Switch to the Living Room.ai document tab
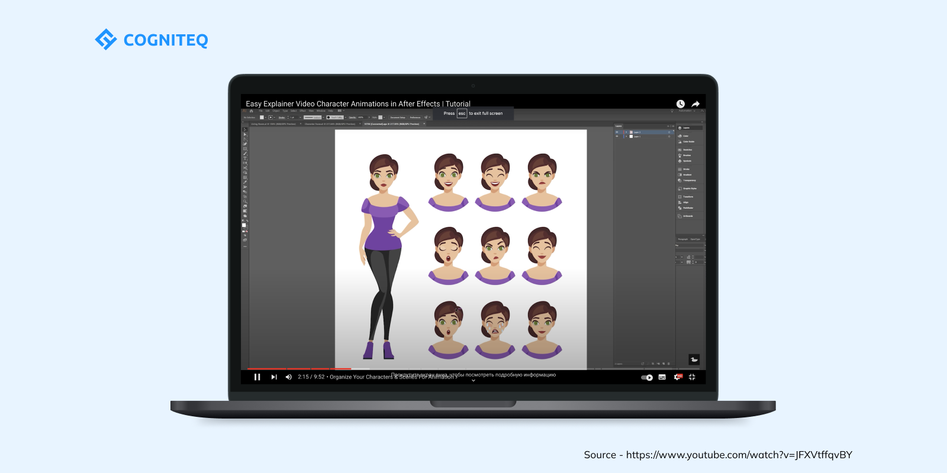Screen dimensions: 947x473 (273, 124)
